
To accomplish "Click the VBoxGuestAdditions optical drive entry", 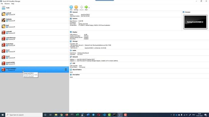I will tap(98, 45).
